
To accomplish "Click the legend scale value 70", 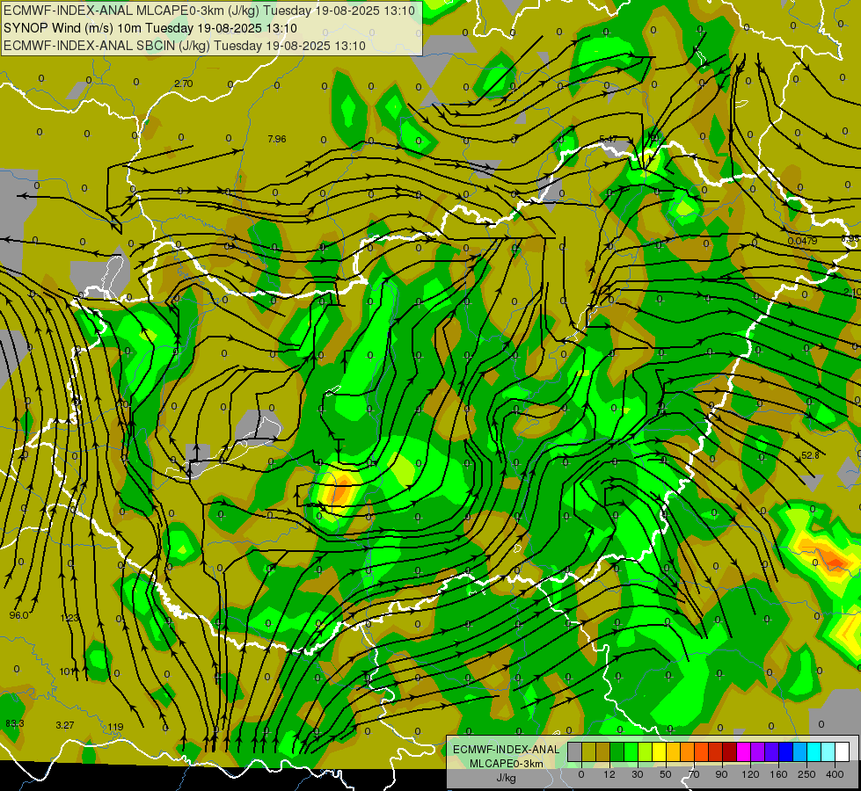I will pos(694,774).
